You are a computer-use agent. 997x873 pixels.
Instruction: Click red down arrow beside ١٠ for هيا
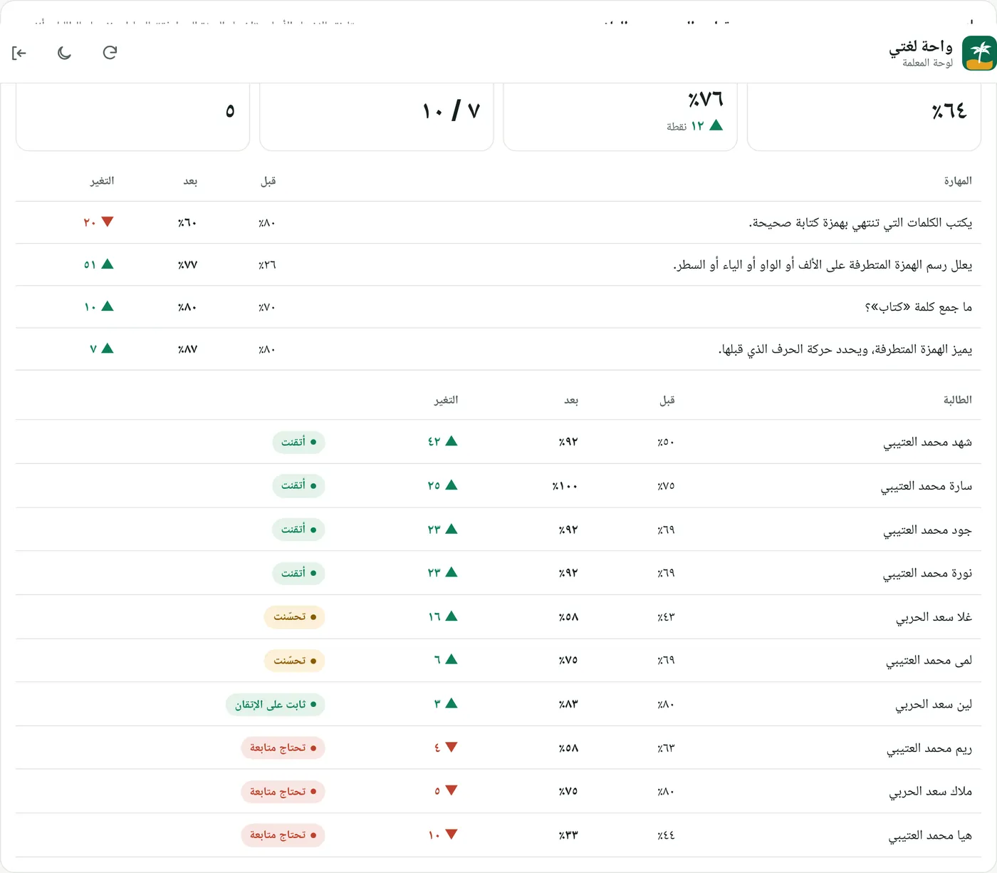(451, 834)
